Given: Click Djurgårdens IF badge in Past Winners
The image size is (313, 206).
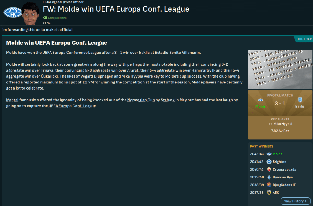Looking at the screenshot, I should coord(269,185).
